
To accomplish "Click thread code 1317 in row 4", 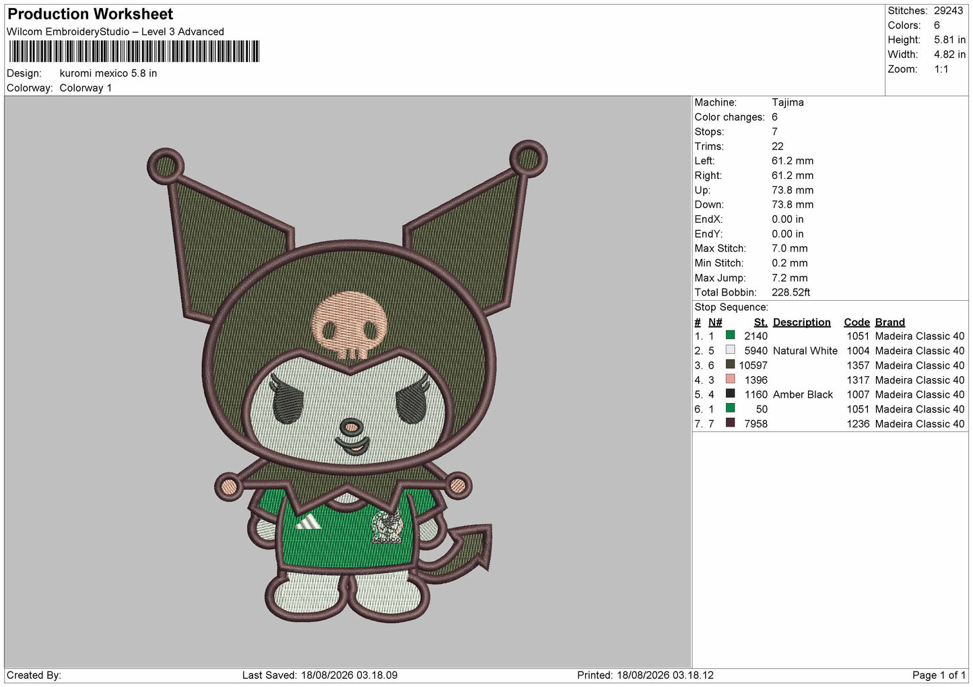I will pyautogui.click(x=858, y=380).
